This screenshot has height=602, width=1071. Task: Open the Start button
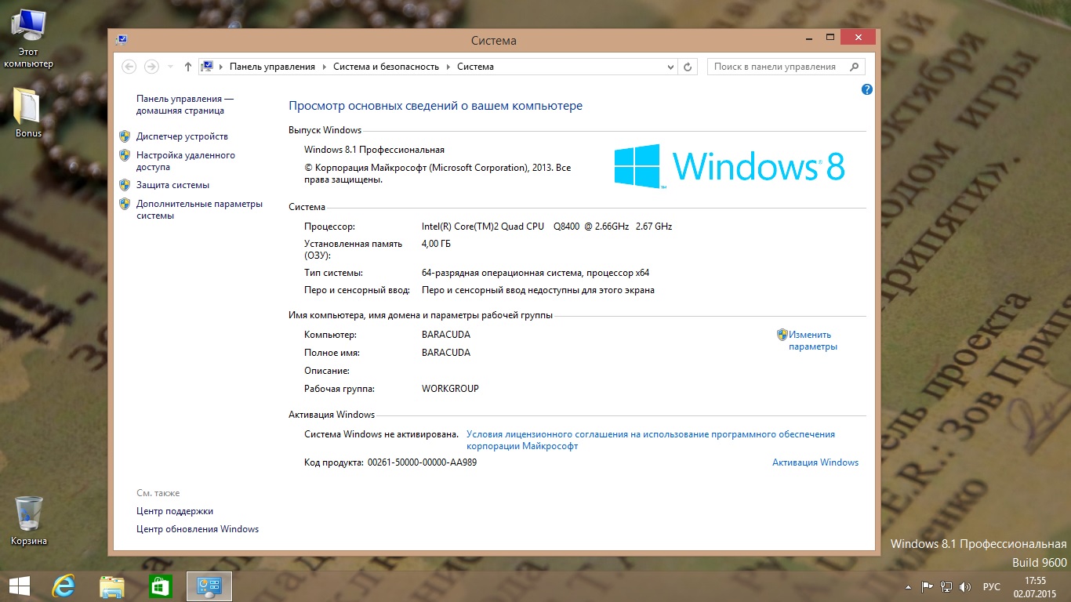click(x=19, y=586)
